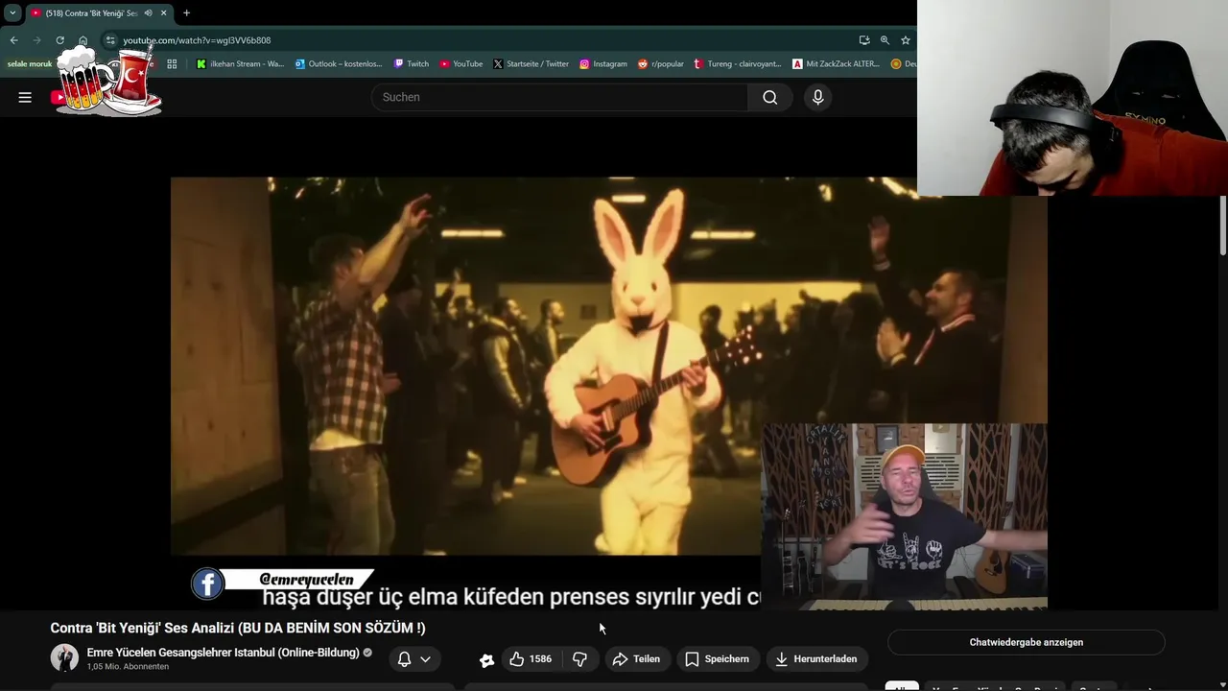Dislike the video
This screenshot has width=1228, height=691.
click(579, 659)
